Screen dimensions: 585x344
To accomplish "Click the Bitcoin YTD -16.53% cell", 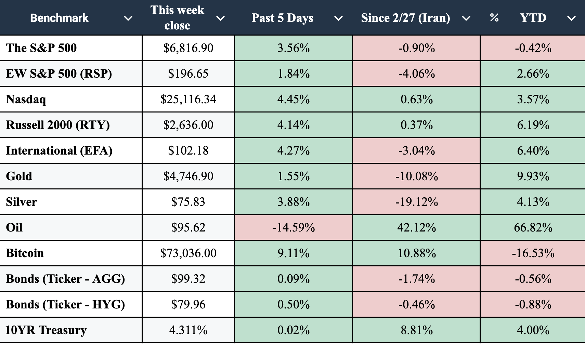I will coord(533,253).
